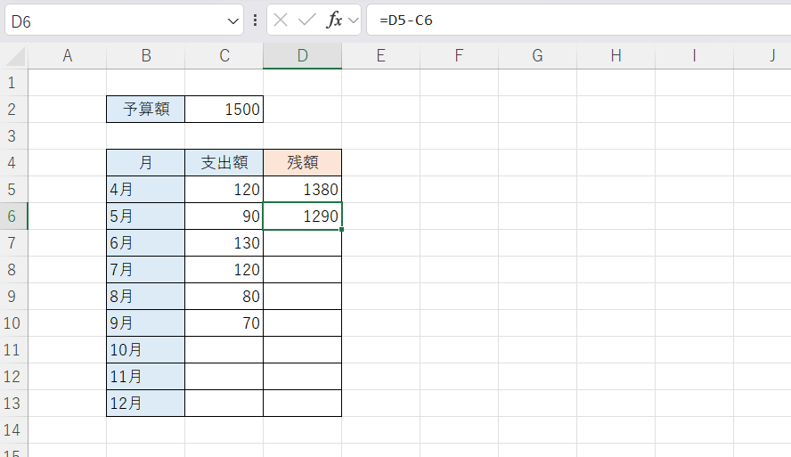Screen dimensions: 791x457
Task: Expand the dropdown beside the fx icon
Action: click(354, 20)
